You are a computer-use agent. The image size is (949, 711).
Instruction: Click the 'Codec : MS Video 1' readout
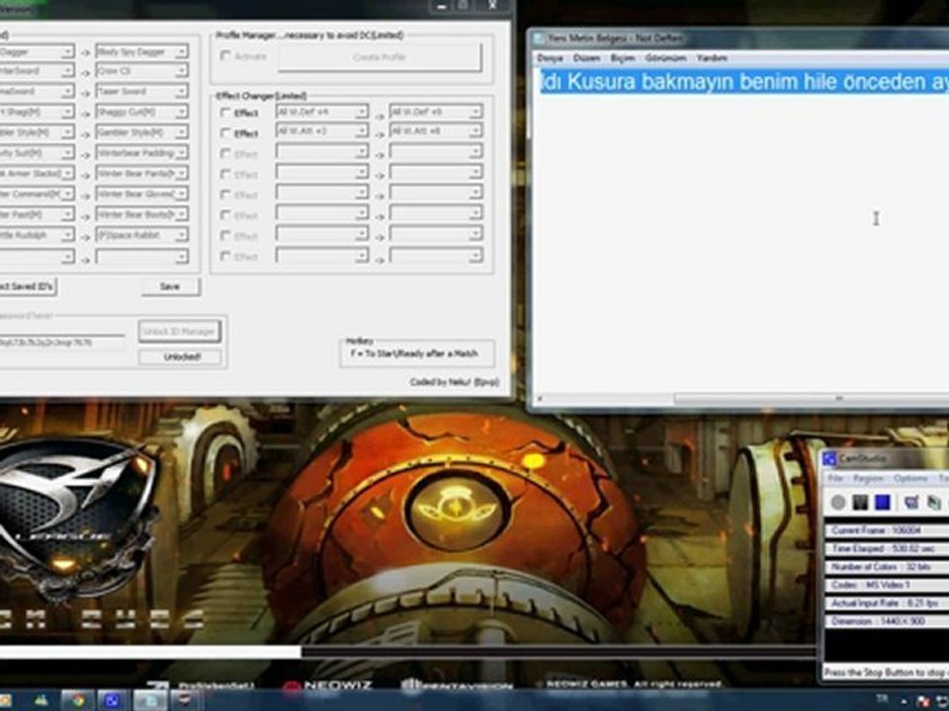tap(887, 586)
